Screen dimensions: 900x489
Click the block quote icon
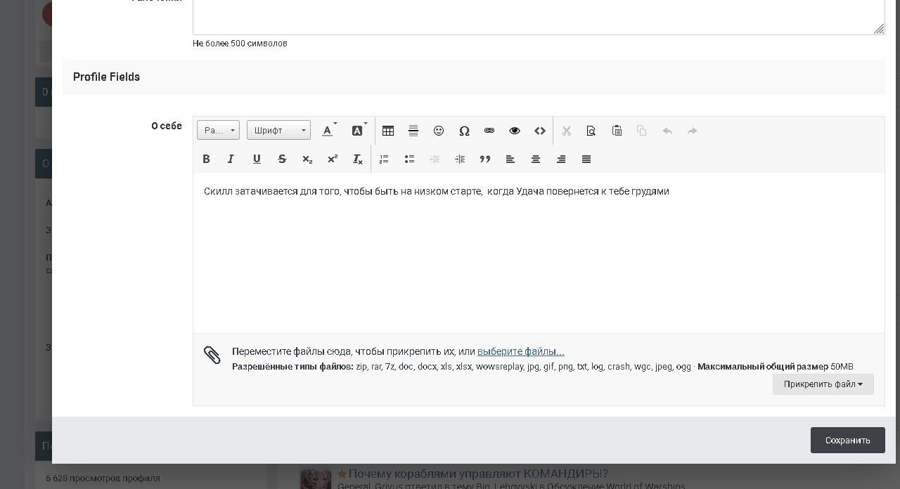[485, 159]
